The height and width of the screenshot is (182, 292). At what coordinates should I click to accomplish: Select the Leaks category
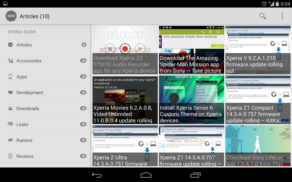click(x=46, y=124)
